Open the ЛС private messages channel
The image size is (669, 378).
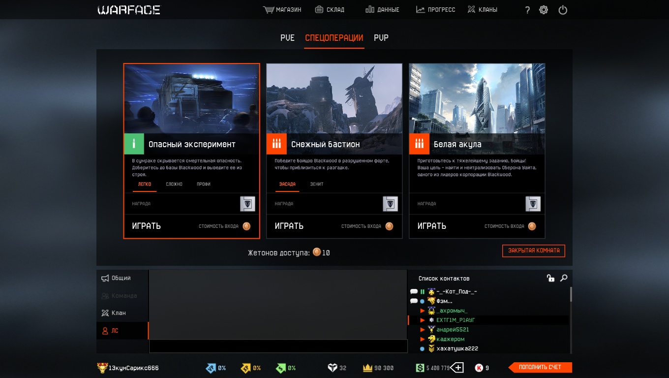(x=122, y=331)
